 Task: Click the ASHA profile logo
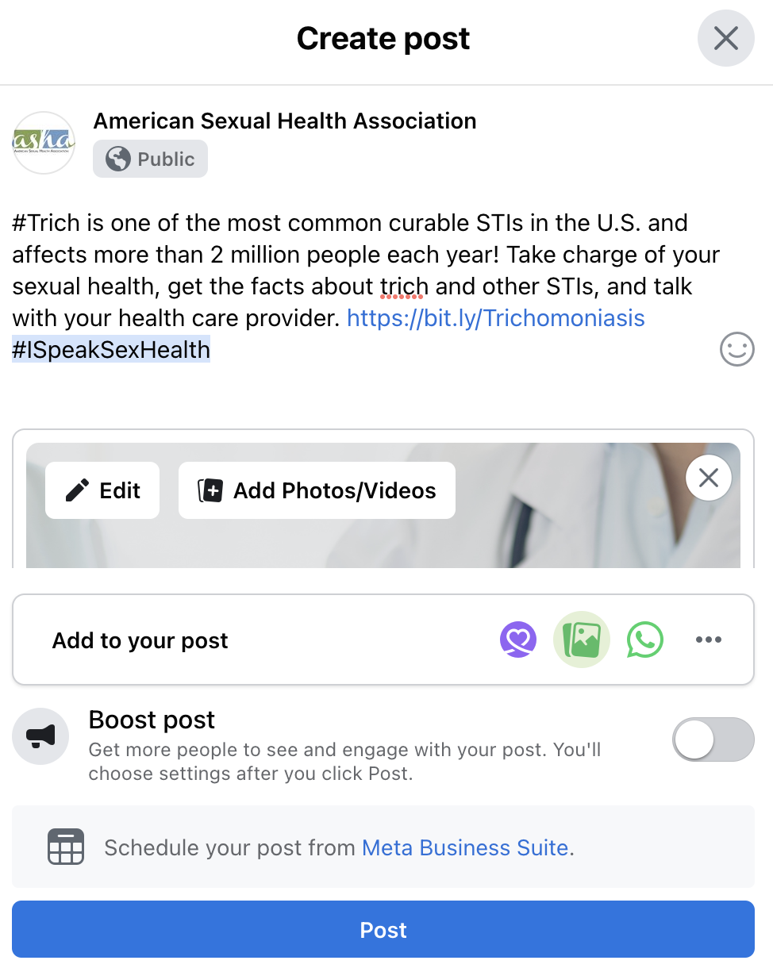[44, 142]
